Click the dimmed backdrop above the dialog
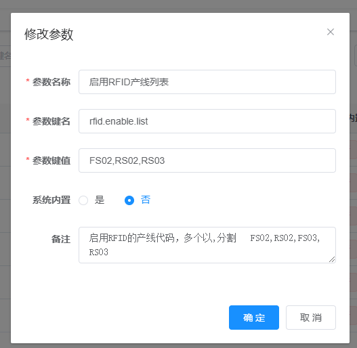Screen dimensions: 357x348 pos(179,5)
